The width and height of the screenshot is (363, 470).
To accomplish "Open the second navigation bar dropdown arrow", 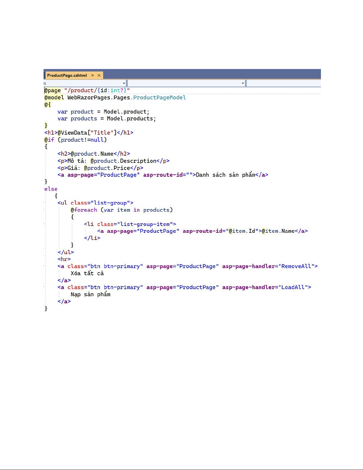I will (x=243, y=83).
